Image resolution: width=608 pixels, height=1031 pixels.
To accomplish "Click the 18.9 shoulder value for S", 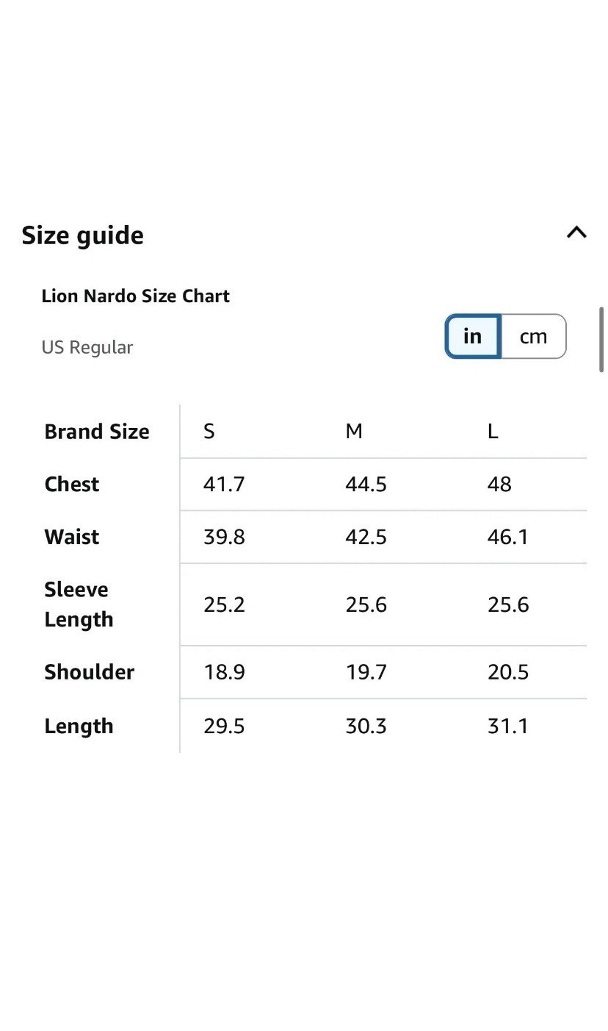I will [x=224, y=672].
